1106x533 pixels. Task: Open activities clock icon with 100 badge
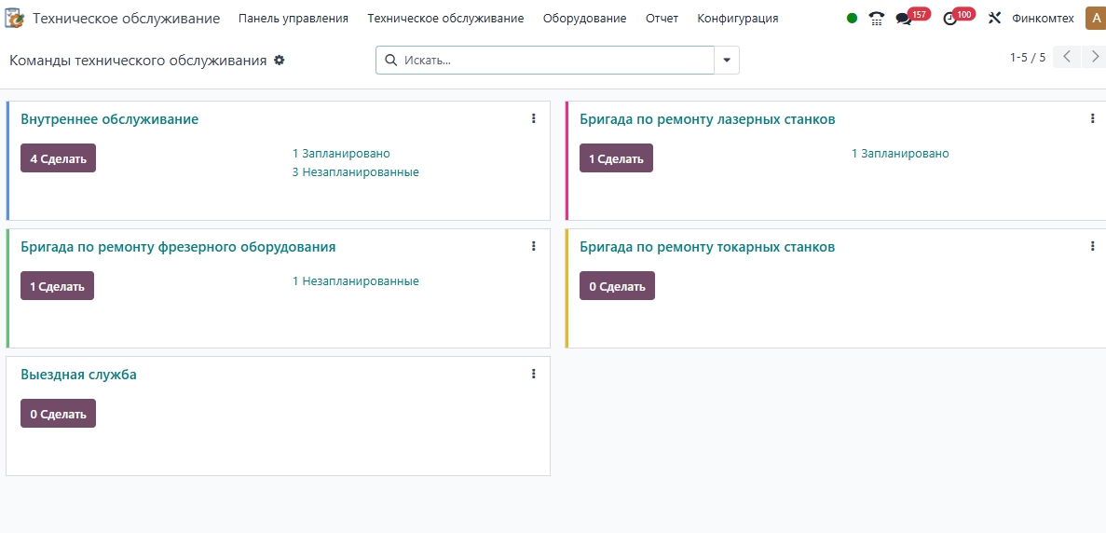coord(950,19)
